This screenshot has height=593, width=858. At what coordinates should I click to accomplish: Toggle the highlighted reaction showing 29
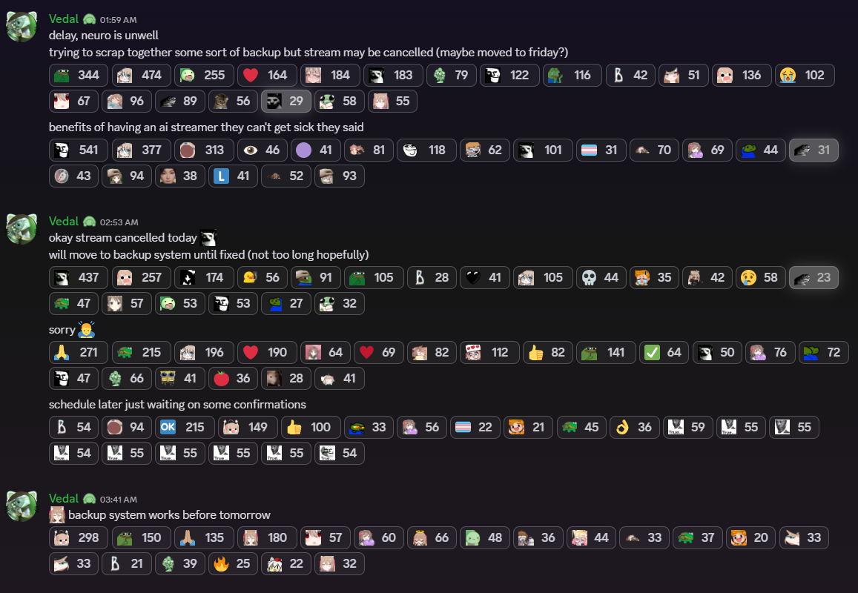286,102
